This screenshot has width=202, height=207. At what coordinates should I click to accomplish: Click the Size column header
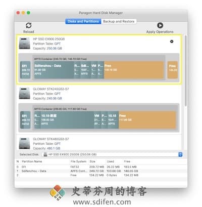92,161
